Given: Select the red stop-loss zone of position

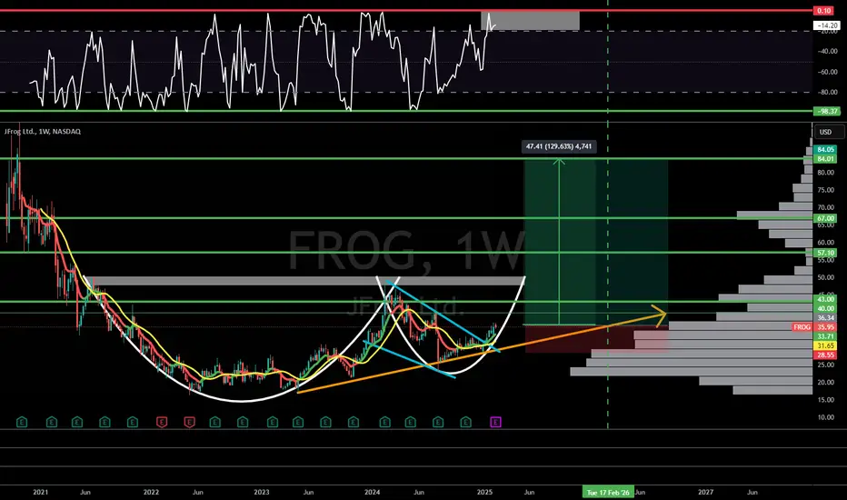Looking at the screenshot, I should pos(596,339).
